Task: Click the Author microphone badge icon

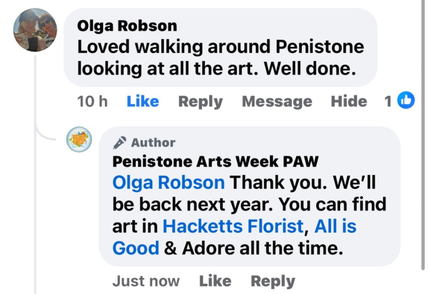Action: coord(119,143)
